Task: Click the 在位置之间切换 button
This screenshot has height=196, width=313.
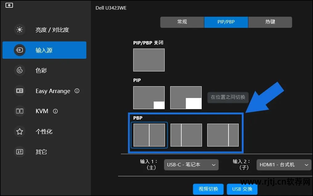Action: [x=228, y=97]
